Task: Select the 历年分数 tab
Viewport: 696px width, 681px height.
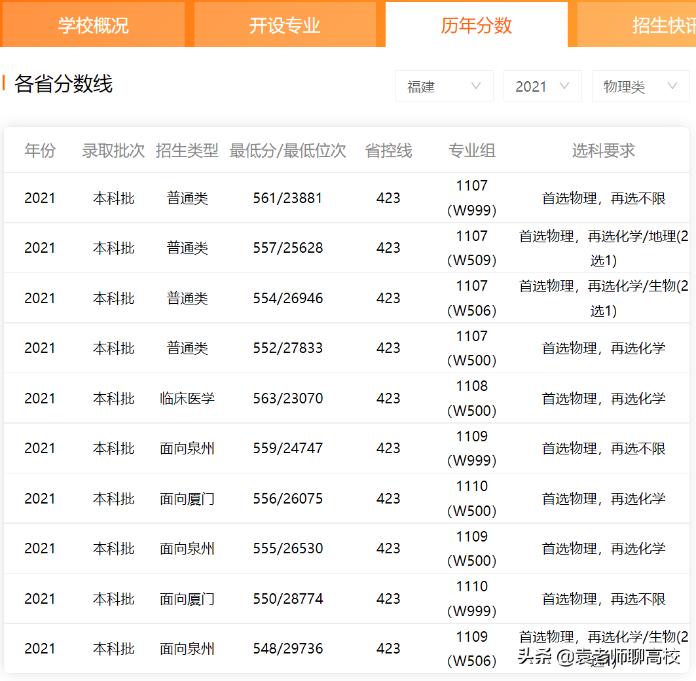Action: pyautogui.click(x=476, y=24)
